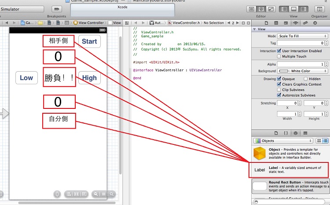
Task: Add a new assistant editor pane
Action: (243, 23)
